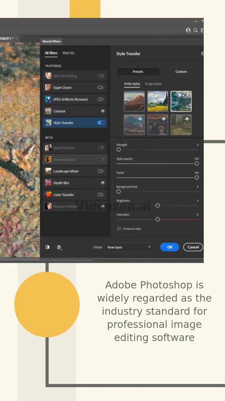Select the Presets tab

(138, 72)
